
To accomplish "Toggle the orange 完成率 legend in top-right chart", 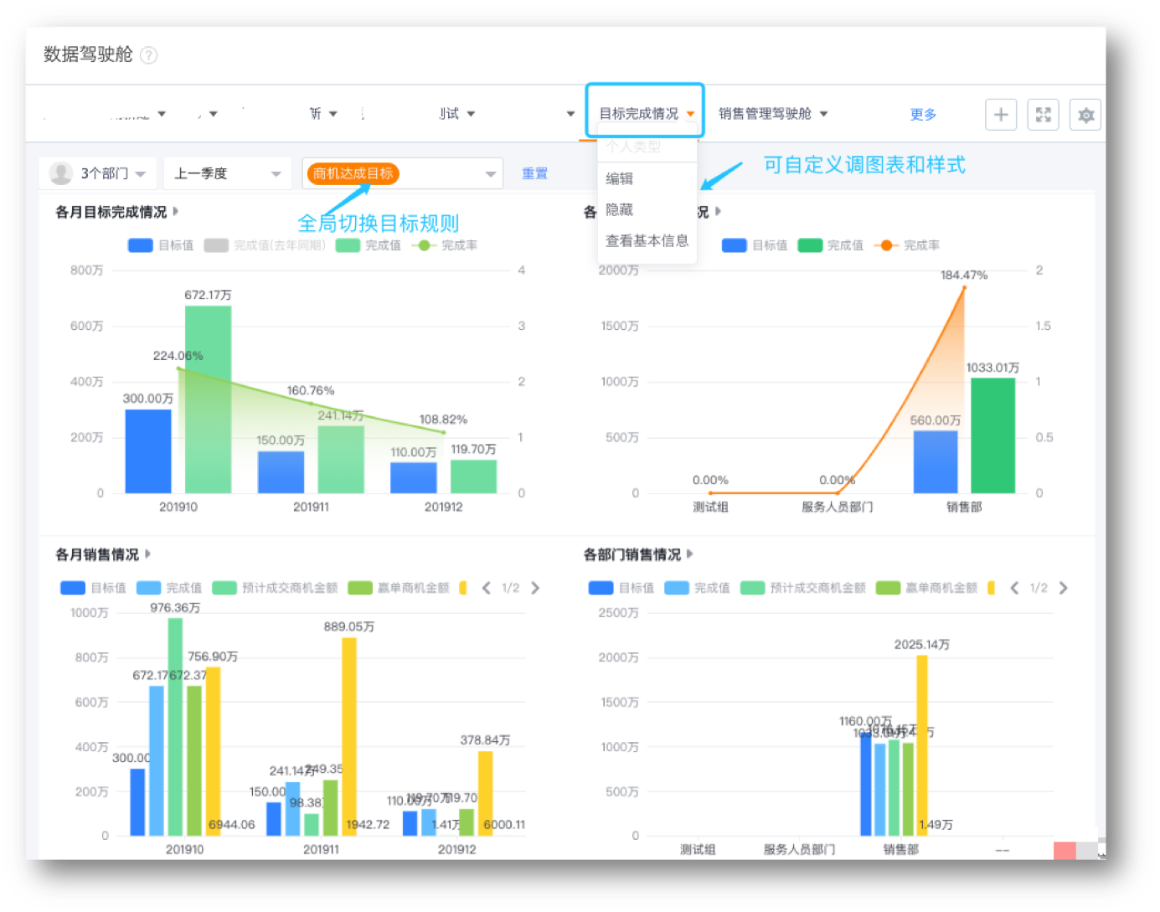I will pyautogui.click(x=907, y=245).
